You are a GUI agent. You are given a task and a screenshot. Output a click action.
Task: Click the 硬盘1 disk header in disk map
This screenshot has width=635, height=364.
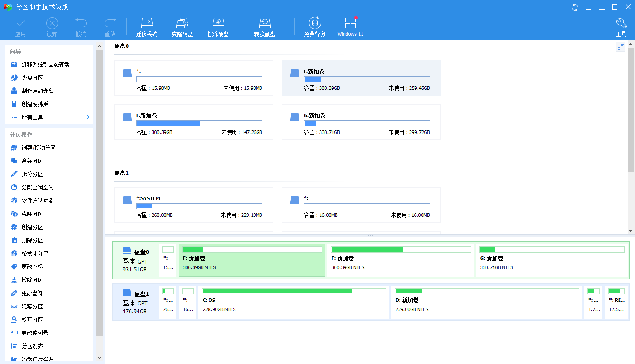coord(135,302)
